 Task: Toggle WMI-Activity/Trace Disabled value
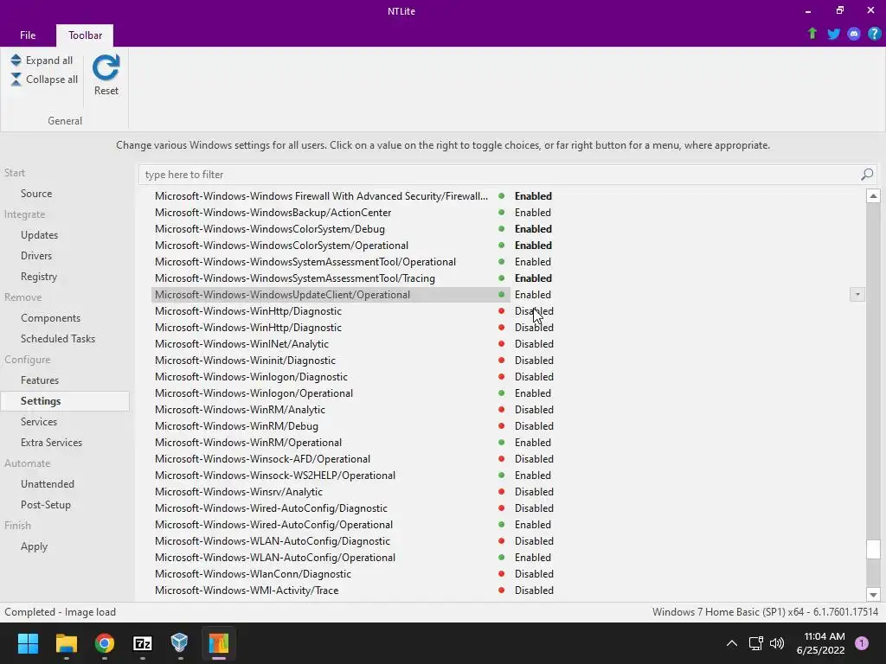click(x=534, y=591)
